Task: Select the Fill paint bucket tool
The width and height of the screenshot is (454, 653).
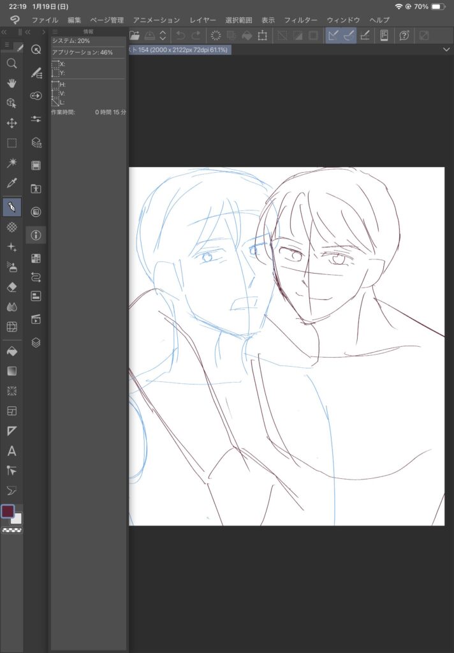Action: tap(11, 351)
